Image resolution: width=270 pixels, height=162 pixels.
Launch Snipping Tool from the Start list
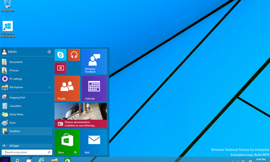click(x=17, y=98)
